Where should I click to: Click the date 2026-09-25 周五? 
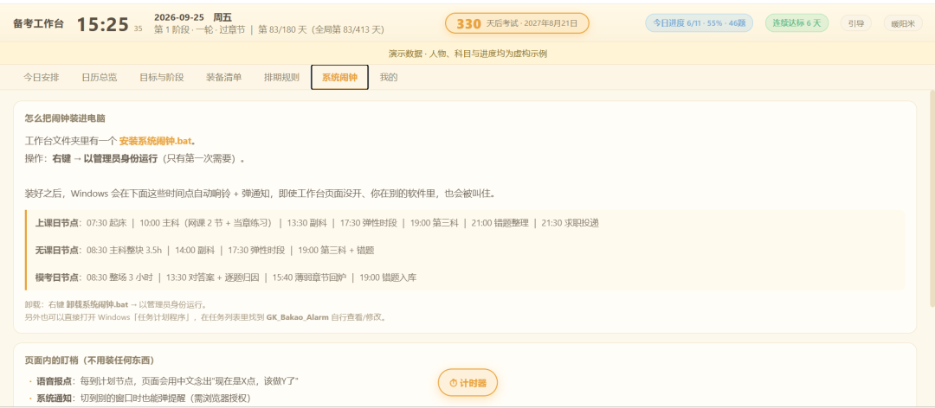tap(192, 17)
